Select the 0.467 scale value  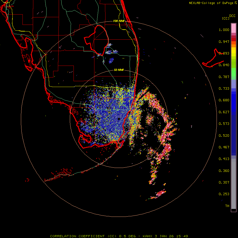click(224, 147)
